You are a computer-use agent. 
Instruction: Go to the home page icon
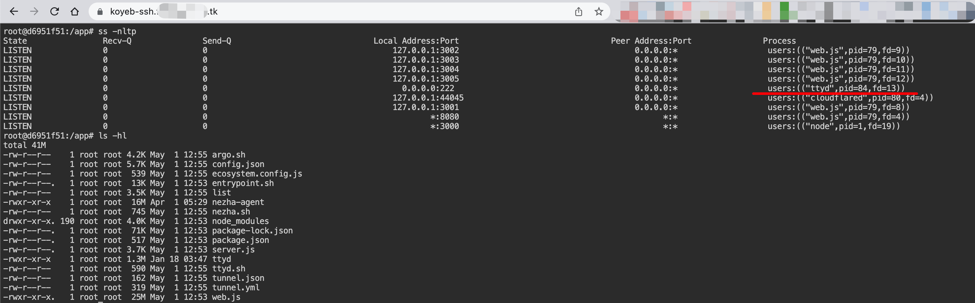(75, 12)
